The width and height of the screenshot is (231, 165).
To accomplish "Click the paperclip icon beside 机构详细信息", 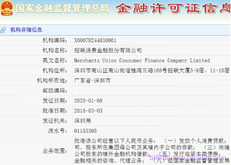I will point(3,30).
